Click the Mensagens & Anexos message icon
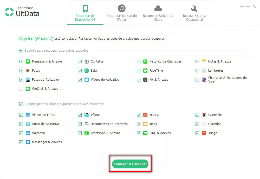Image resolution: width=260 pixels, height=179 pixels. tap(28, 61)
